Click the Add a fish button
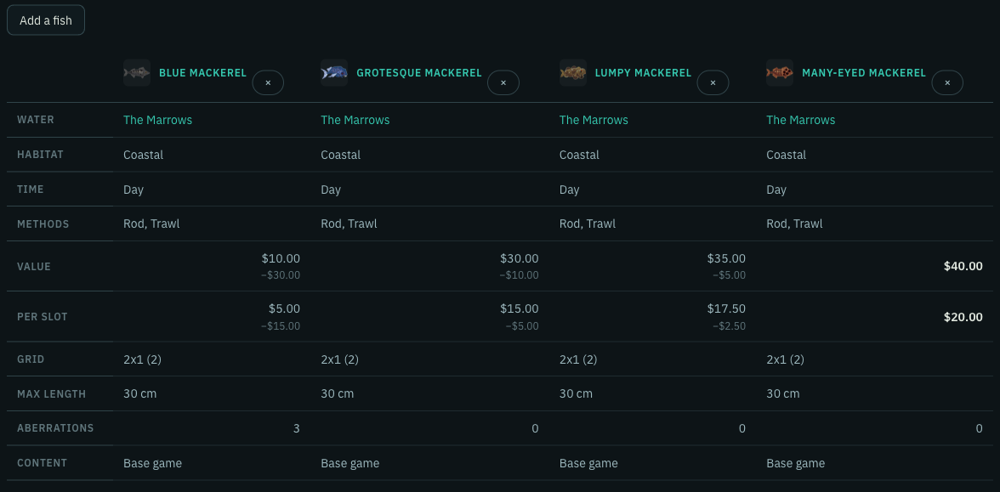This screenshot has height=492, width=1000. pos(46,20)
